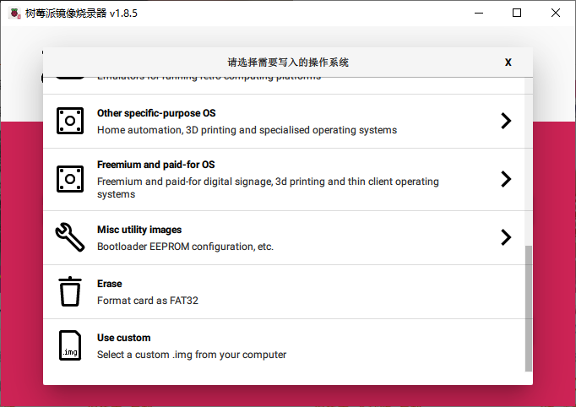Click the OS list vertical scrollbar thumb

point(528,308)
